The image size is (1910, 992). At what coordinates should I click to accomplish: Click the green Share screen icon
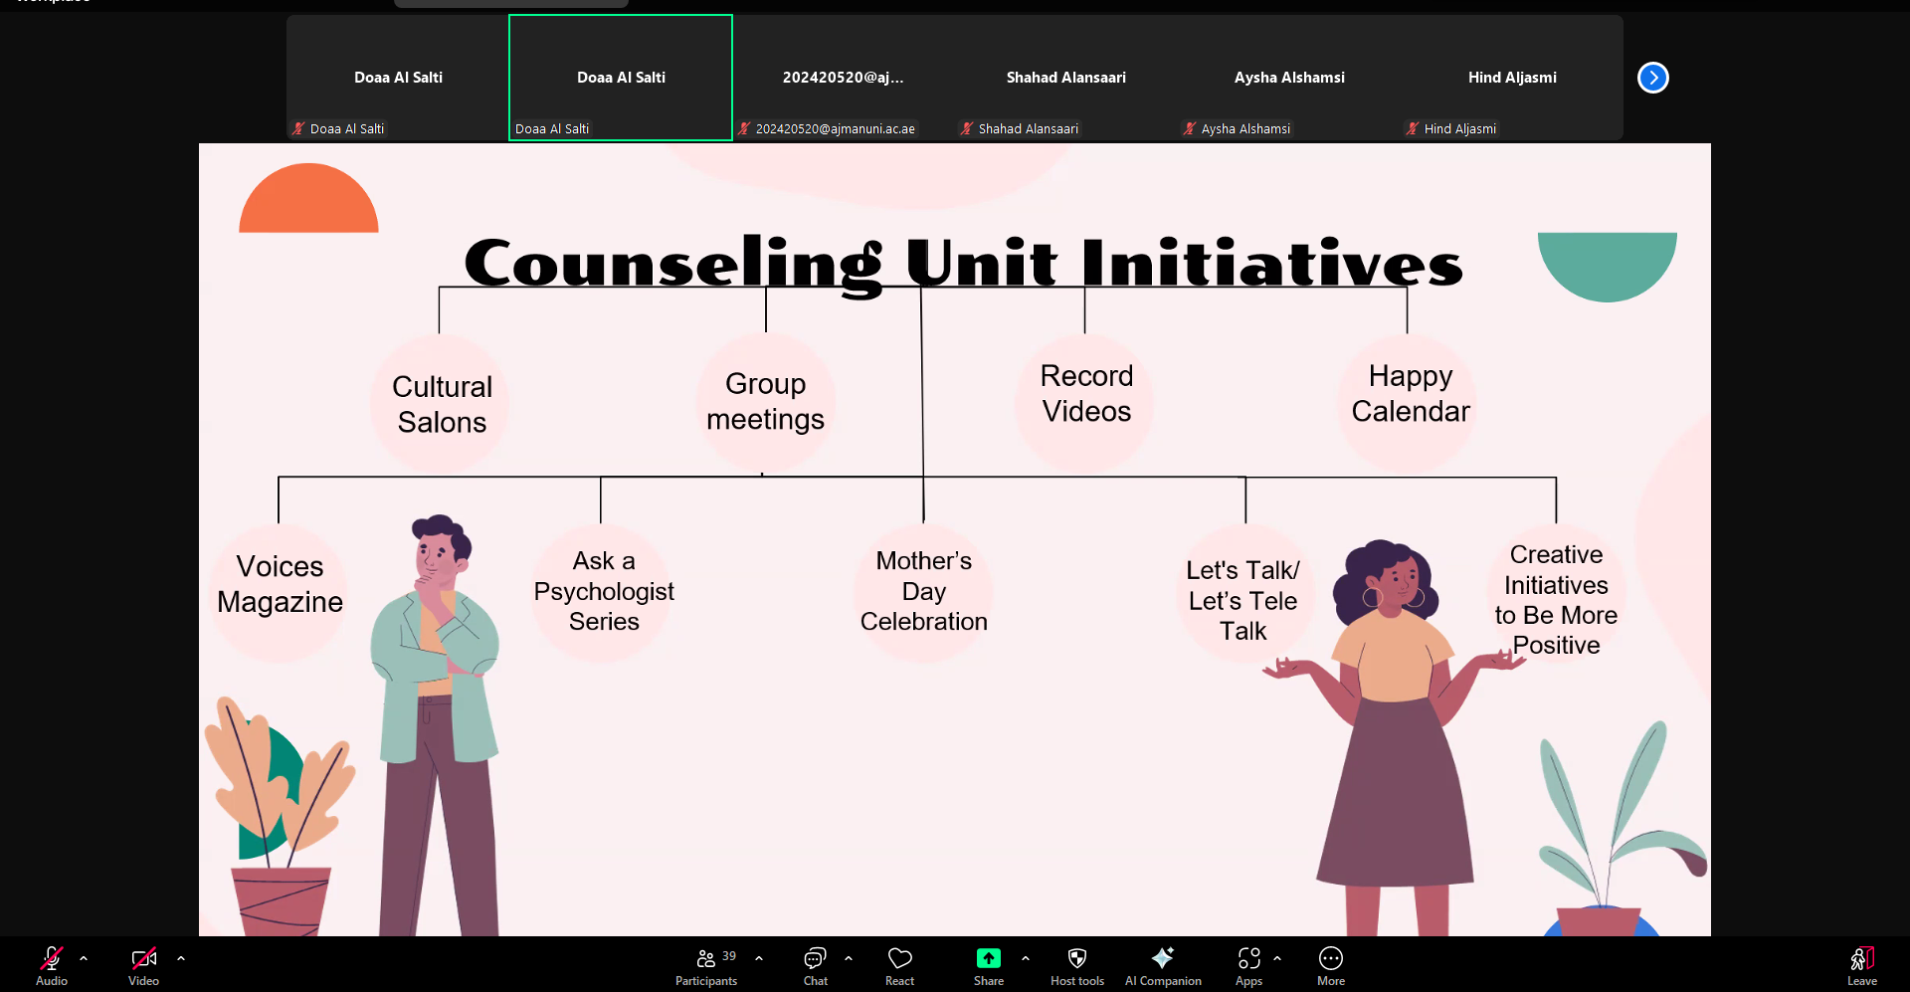pos(988,959)
